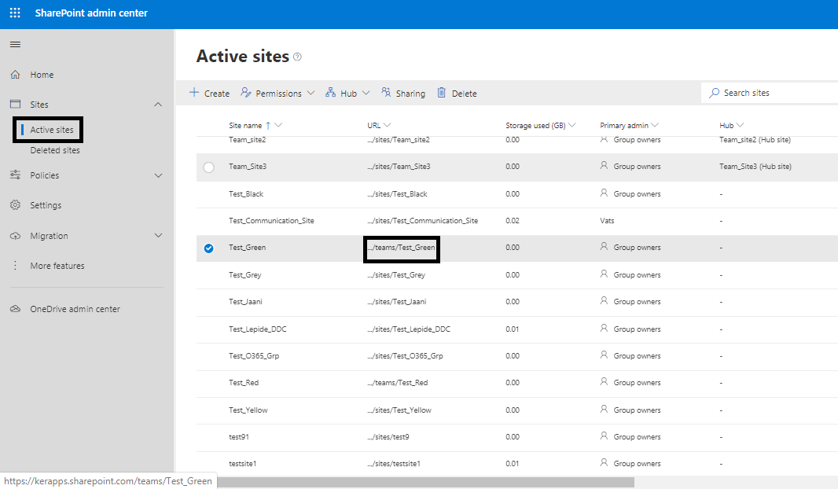Click the Sharing button label
838x489 pixels.
point(410,94)
